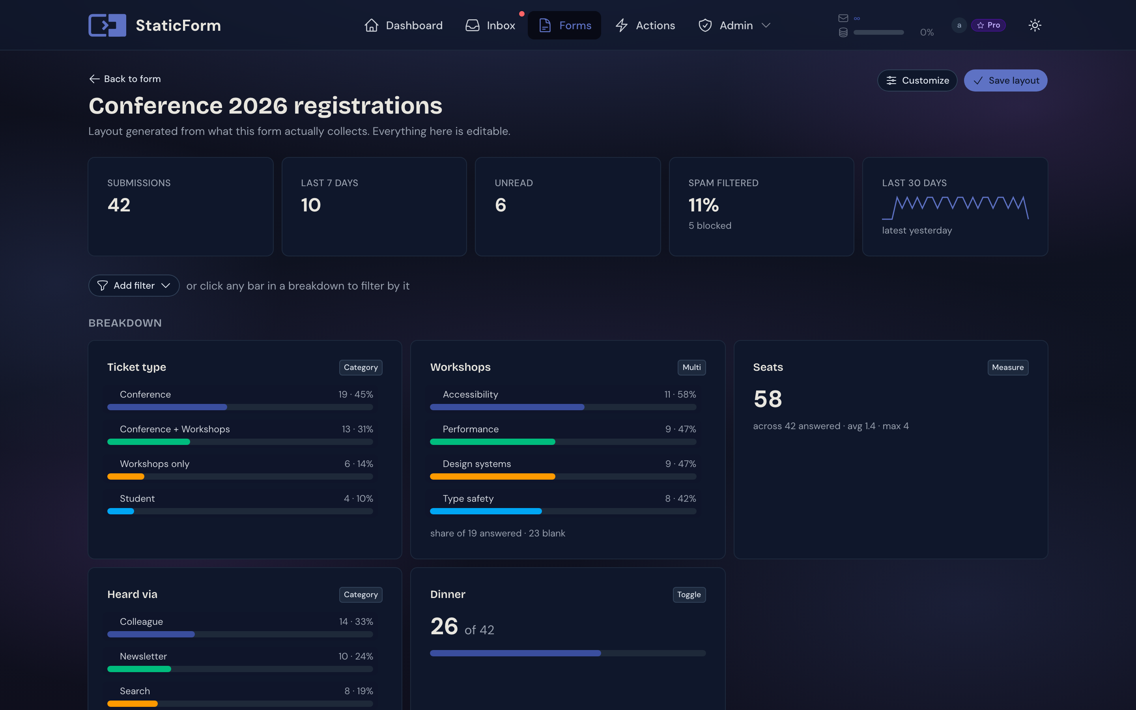Viewport: 1136px width, 710px height.
Task: Click the storage database icon
Action: (x=843, y=32)
